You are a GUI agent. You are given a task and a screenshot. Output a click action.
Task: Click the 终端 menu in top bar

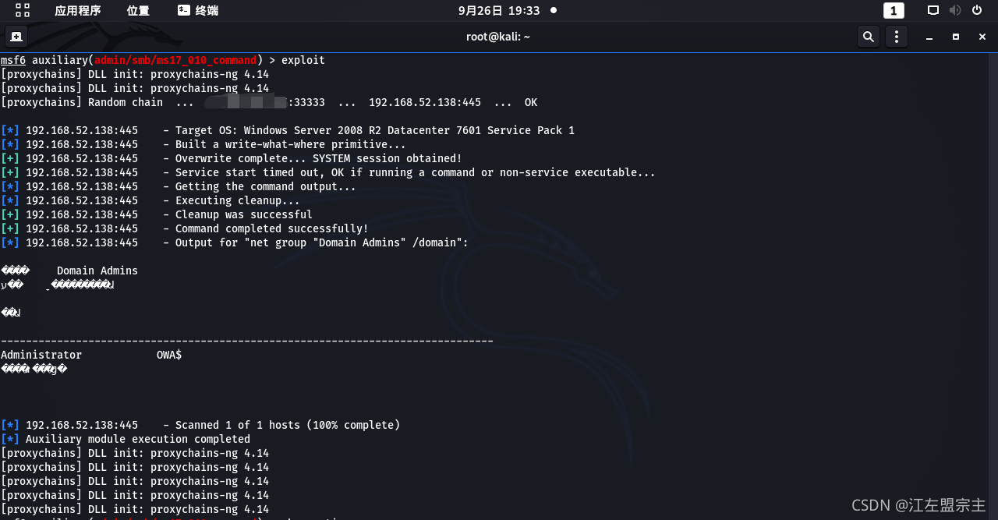pyautogui.click(x=198, y=11)
